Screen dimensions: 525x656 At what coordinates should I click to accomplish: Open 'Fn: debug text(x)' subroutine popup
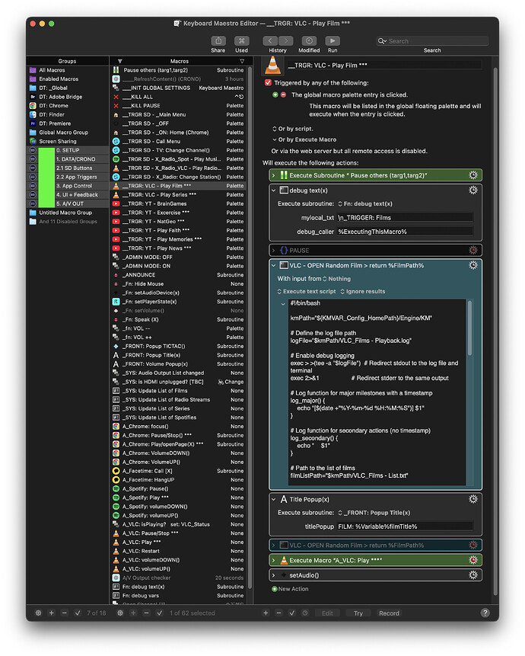pos(365,203)
